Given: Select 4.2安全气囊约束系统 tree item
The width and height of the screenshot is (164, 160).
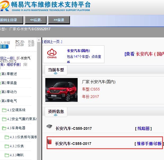Looking at the screenshot, I should tap(22, 119).
